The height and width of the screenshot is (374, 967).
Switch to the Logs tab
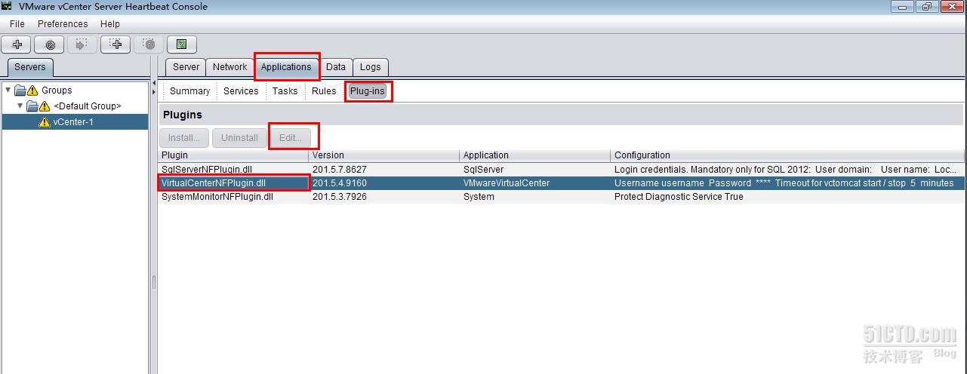[x=371, y=67]
